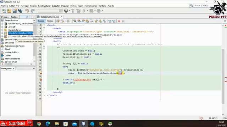Click the error glyph on line 28
This screenshot has height=127, width=227.
(41, 73)
